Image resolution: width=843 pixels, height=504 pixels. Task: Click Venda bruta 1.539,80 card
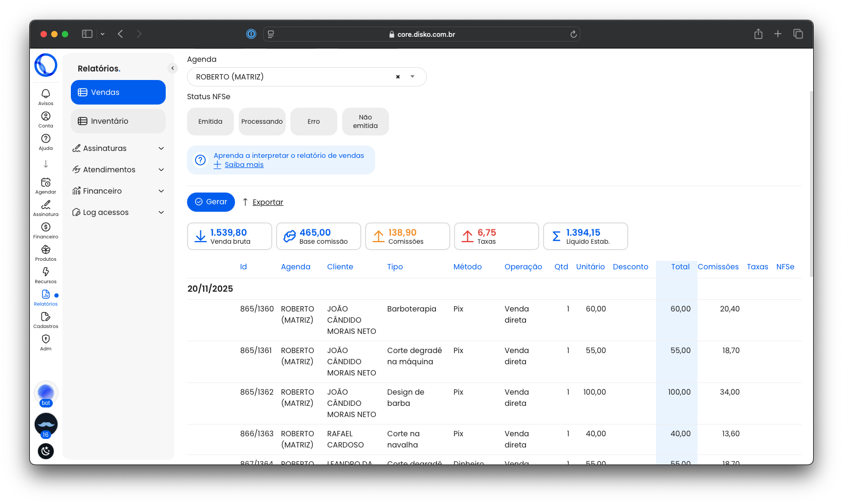[230, 236]
